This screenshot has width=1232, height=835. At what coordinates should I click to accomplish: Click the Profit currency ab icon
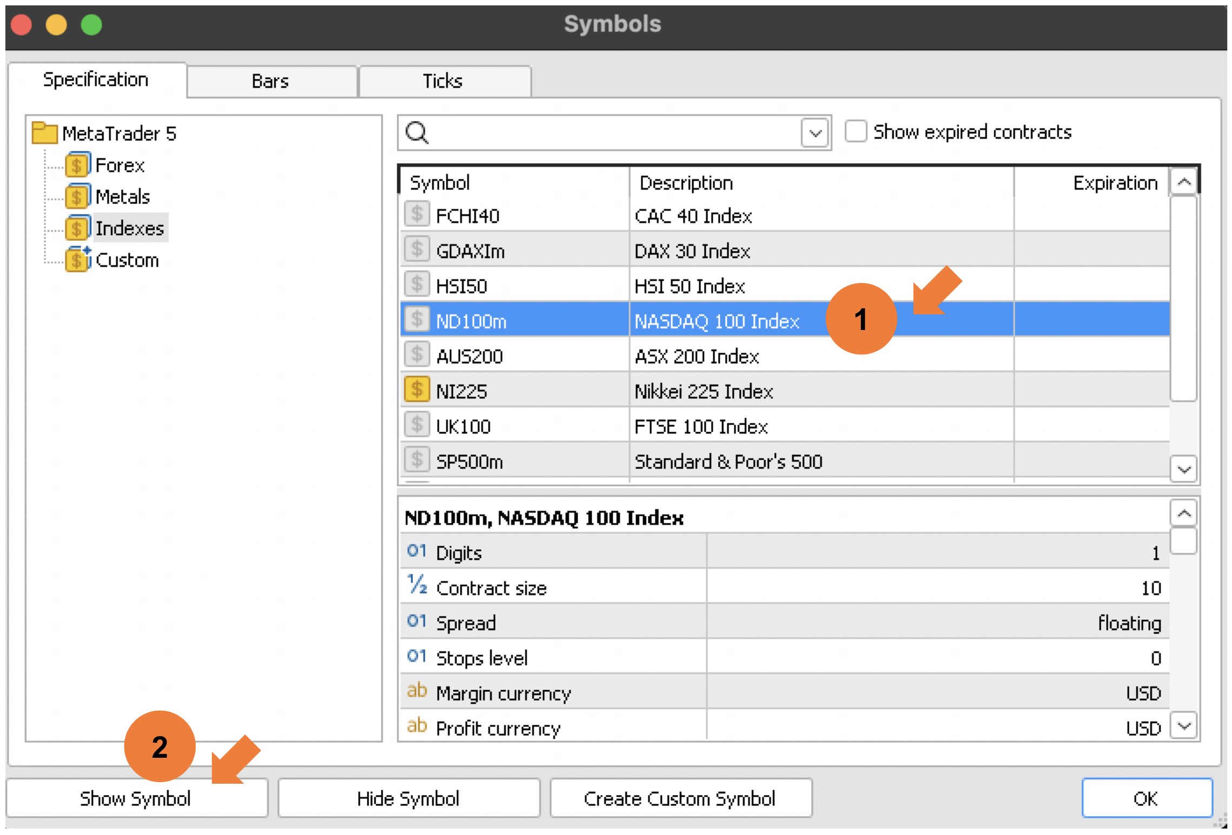pos(417,726)
